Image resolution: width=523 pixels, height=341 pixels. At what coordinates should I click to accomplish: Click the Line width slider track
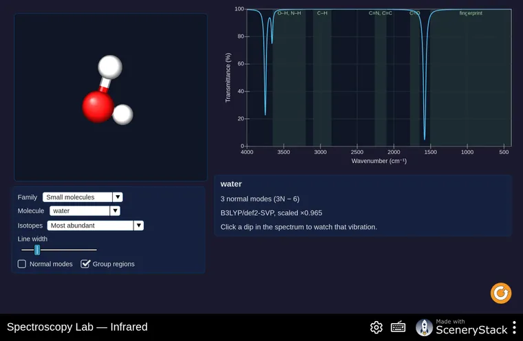click(x=59, y=250)
